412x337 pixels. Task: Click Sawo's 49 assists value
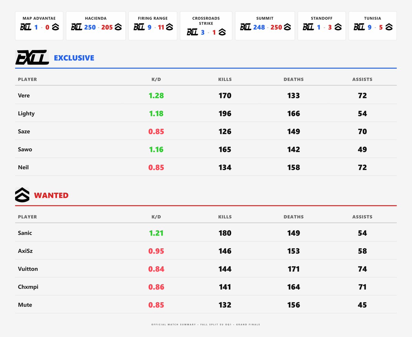(x=362, y=149)
